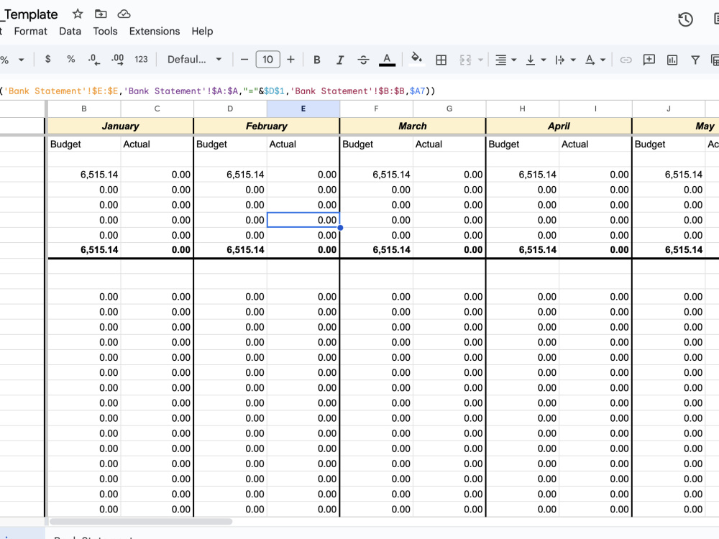This screenshot has height=539, width=719.
Task: Click the May month header cell
Action: [676, 126]
